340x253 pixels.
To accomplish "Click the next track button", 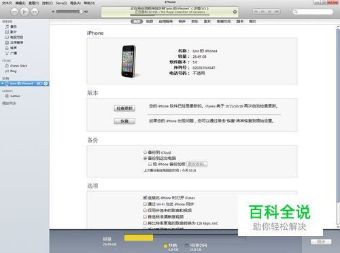I will pyautogui.click(x=35, y=12).
